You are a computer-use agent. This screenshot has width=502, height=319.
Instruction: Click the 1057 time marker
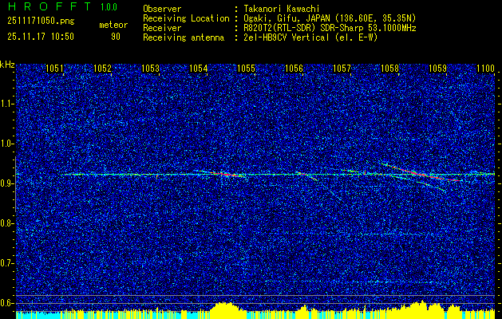point(342,68)
